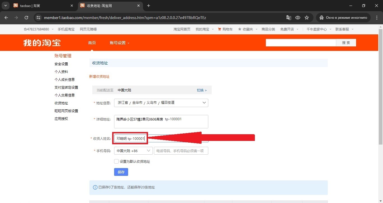Open the 地址信息 region dropdown

[x=161, y=103]
